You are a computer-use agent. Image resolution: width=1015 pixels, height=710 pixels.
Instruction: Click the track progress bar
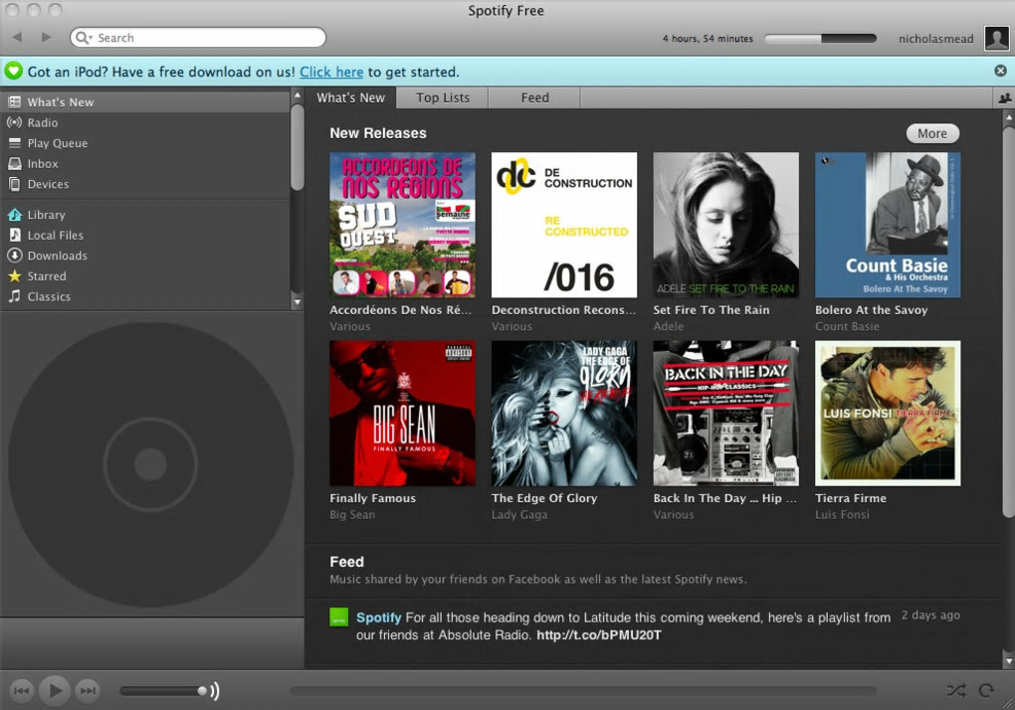coord(582,690)
